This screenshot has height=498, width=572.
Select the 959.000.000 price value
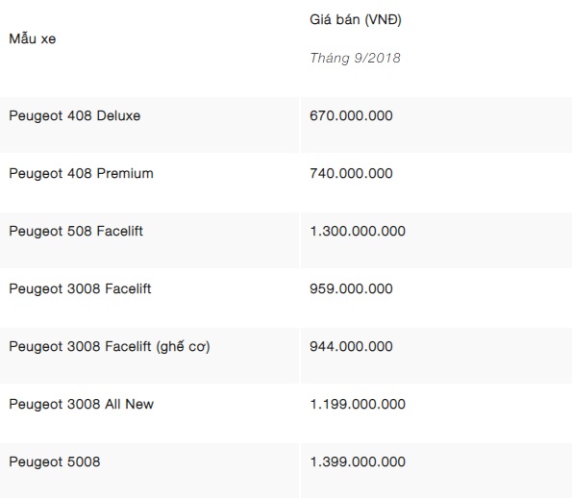[x=351, y=288]
